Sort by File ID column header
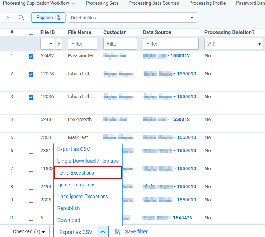Screen dimensions: 265x237 (x=47, y=32)
